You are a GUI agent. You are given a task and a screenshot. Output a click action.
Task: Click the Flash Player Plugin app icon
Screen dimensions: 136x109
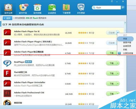click(x=7, y=42)
